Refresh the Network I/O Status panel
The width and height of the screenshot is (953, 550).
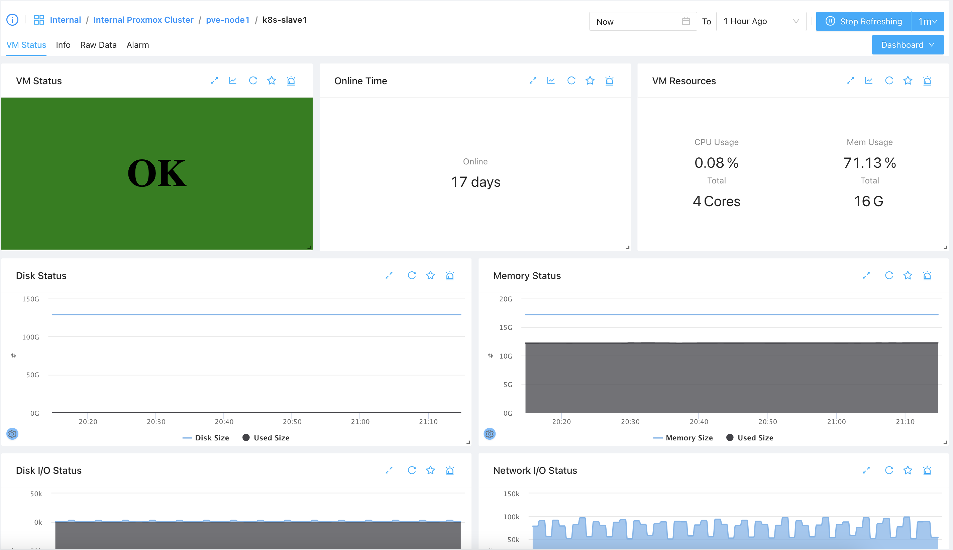(889, 470)
